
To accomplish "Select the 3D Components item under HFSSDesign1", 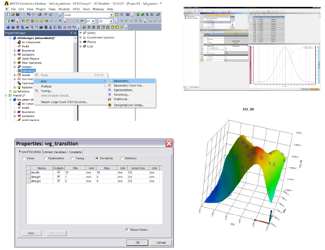I will click(x=31, y=42).
